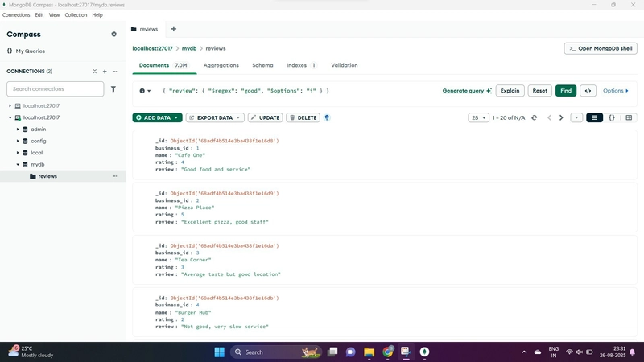644x362 pixels.
Task: Click localhost:27017 in breadcrumb
Action: (152, 48)
